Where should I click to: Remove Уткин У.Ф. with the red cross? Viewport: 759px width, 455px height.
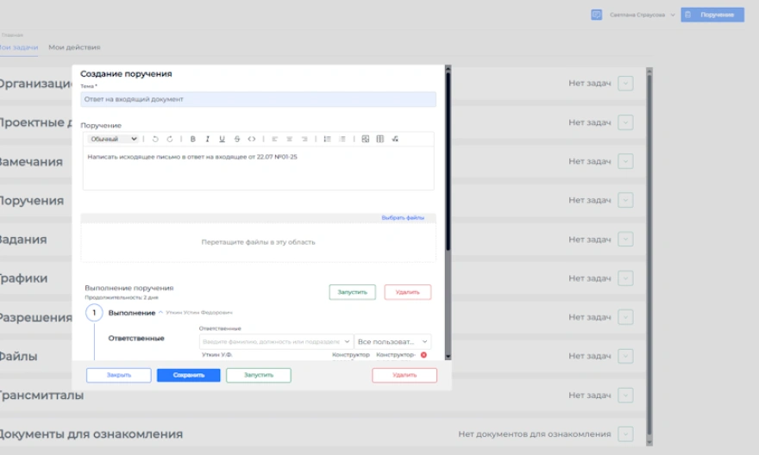pos(423,355)
